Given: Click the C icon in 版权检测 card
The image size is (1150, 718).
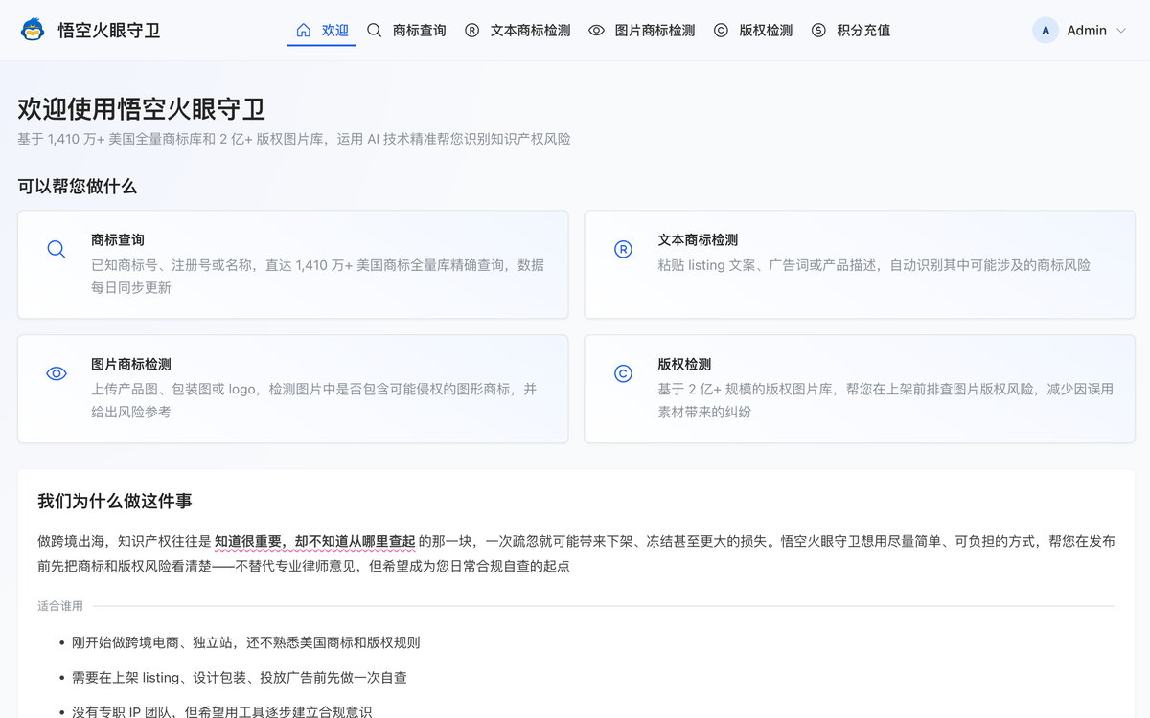Looking at the screenshot, I should 623,373.
